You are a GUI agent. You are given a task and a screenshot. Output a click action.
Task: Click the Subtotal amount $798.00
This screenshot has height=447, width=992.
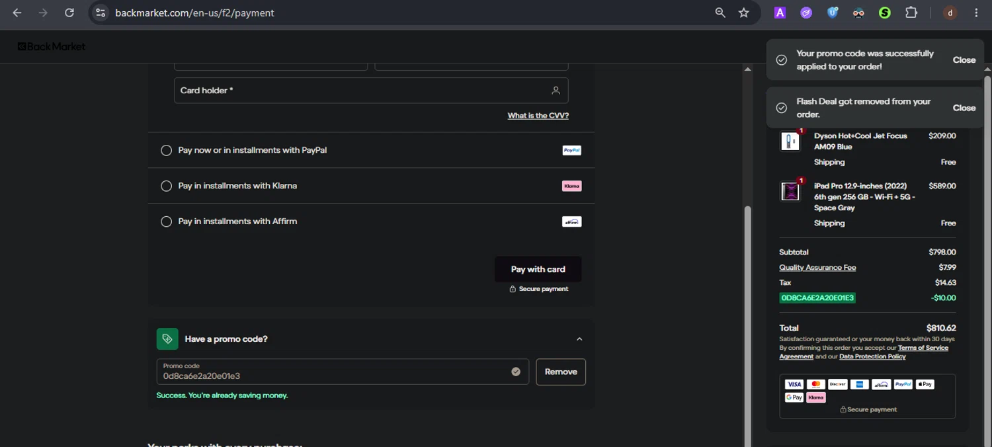click(942, 252)
